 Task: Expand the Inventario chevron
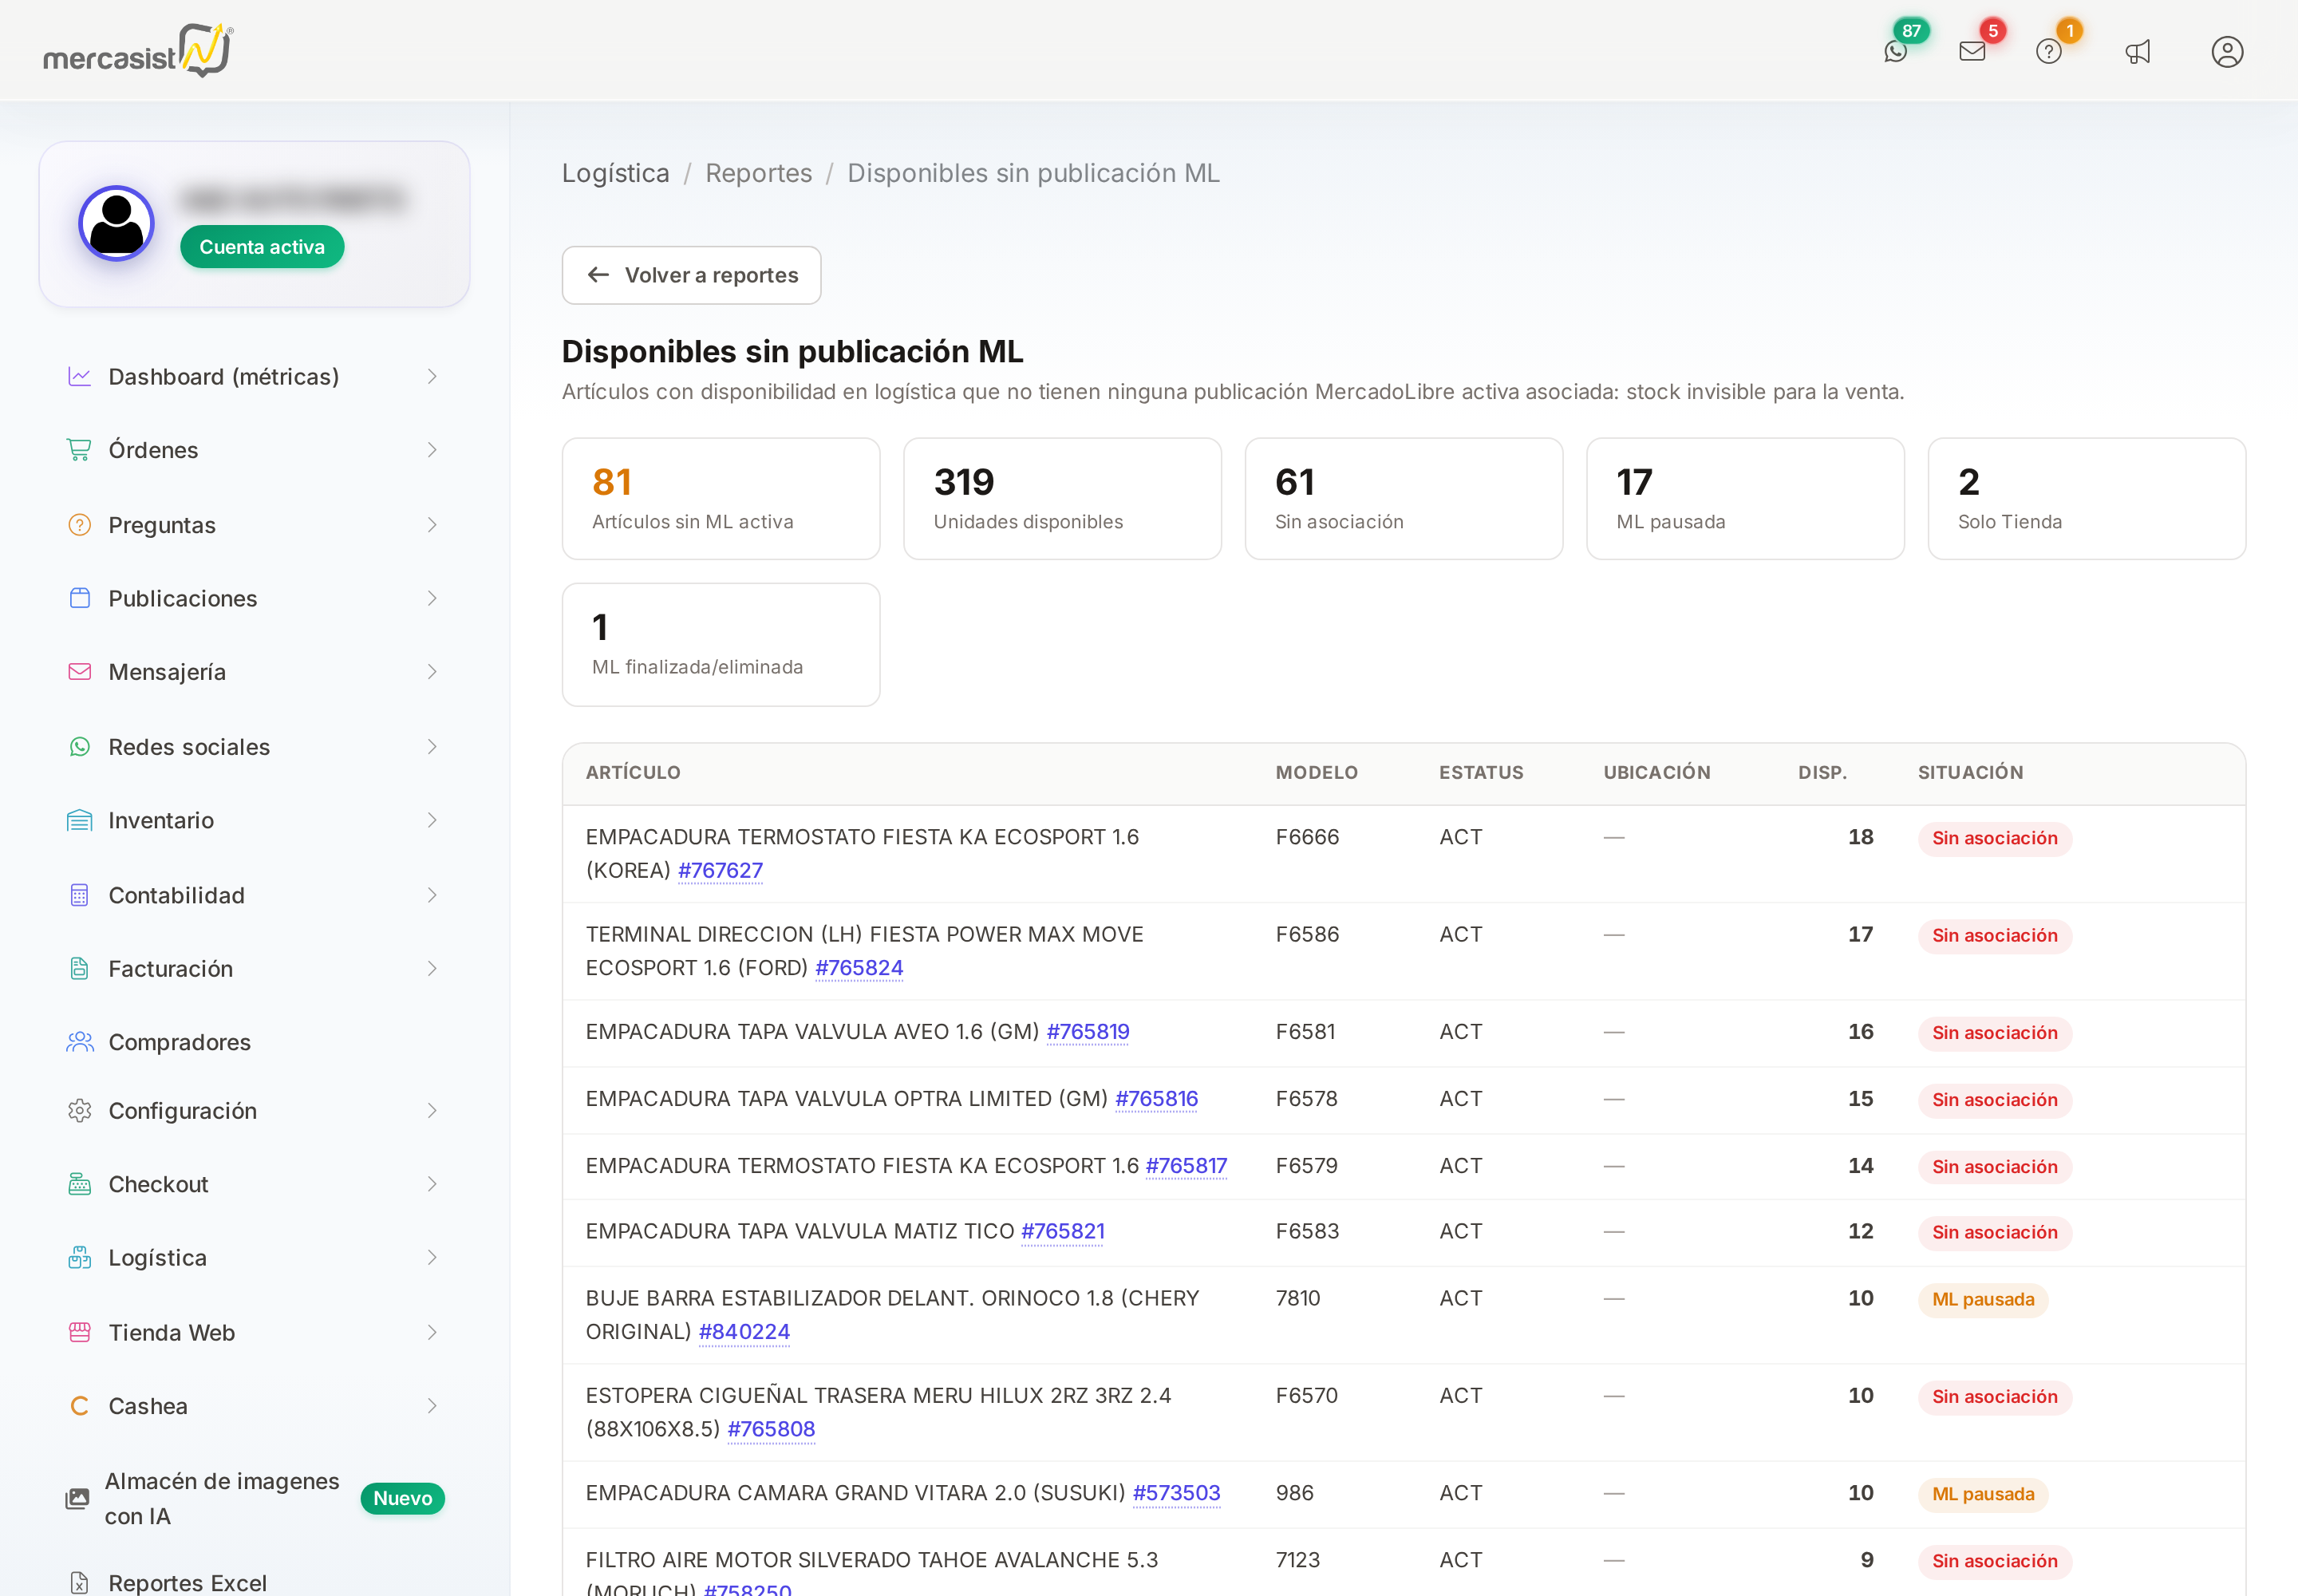[432, 820]
